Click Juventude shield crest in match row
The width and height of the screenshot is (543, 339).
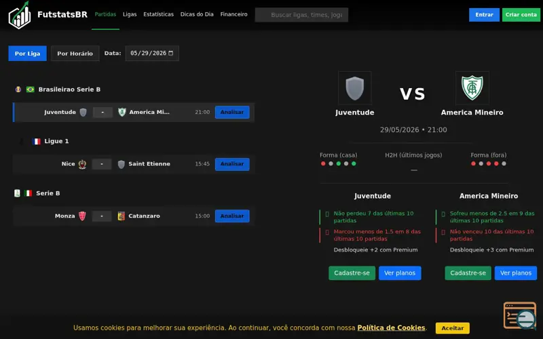83,112
